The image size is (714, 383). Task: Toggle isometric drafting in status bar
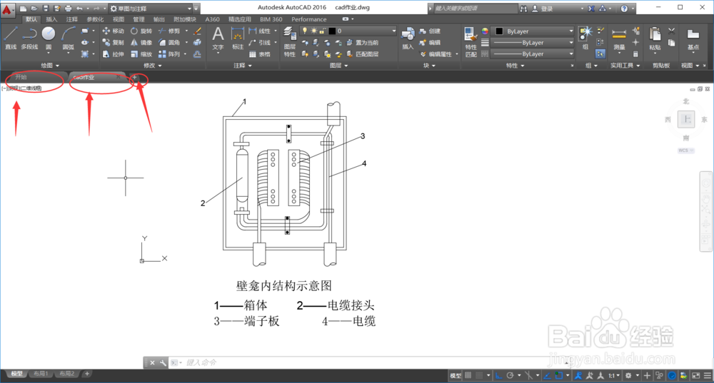528,375
